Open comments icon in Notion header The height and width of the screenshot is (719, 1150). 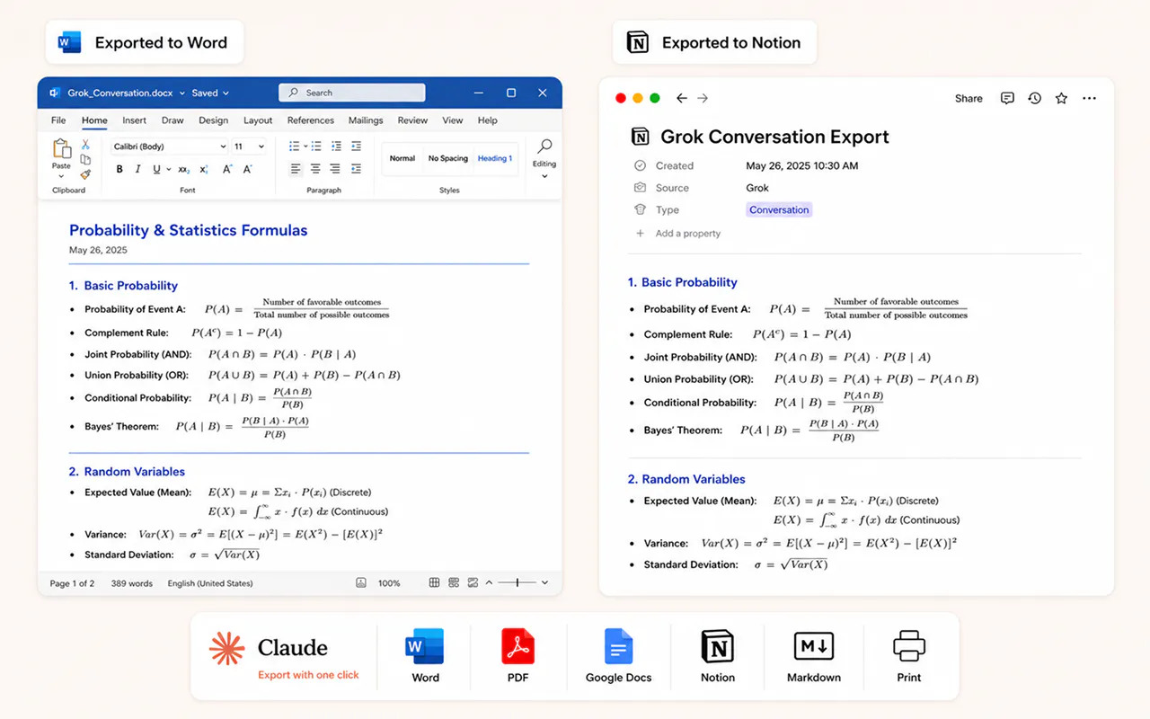(1007, 98)
